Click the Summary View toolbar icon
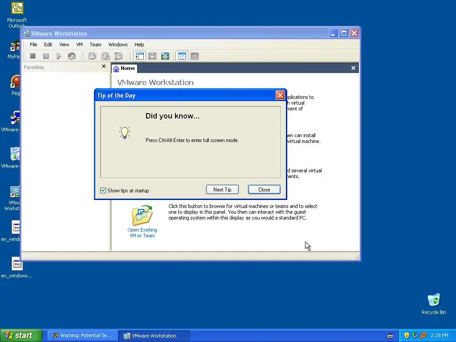The height and width of the screenshot is (342, 456). (182, 56)
